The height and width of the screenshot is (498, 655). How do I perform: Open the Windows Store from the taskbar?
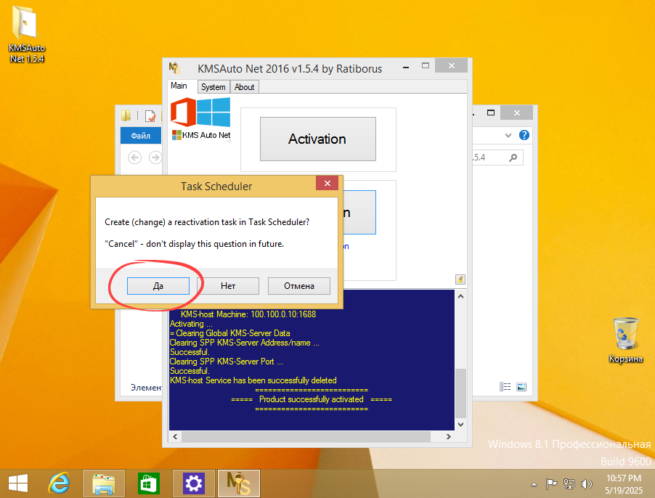coord(147,483)
